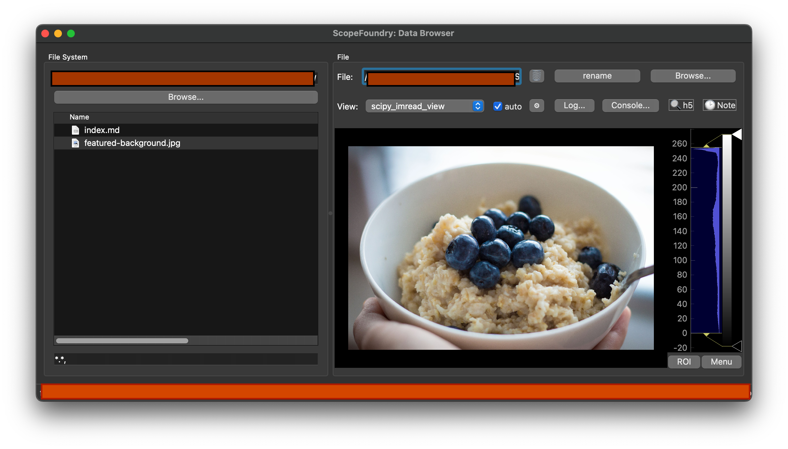Select index.md in file list
The image size is (788, 449).
click(x=186, y=130)
